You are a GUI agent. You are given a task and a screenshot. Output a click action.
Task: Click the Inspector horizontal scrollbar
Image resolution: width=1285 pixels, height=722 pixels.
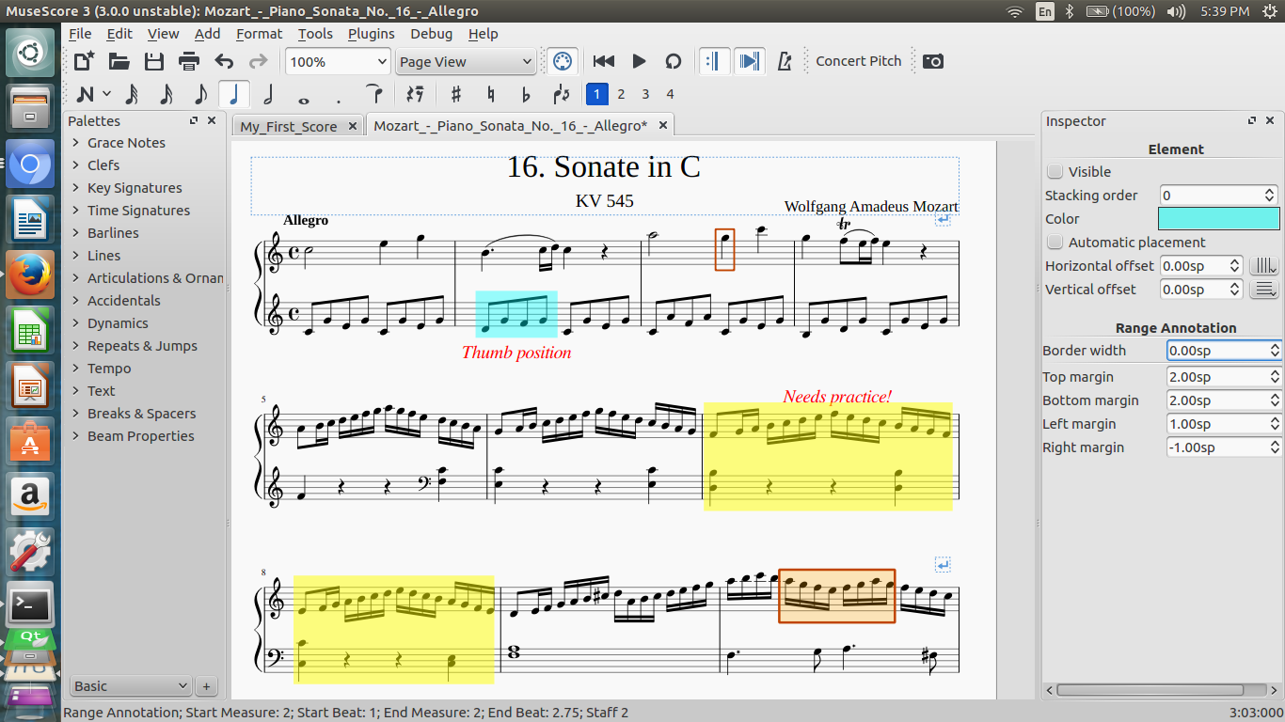[1161, 690]
